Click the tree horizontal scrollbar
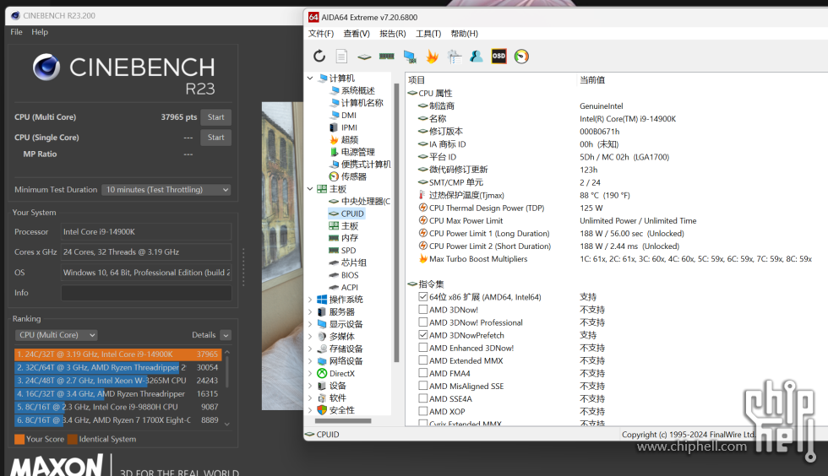The width and height of the screenshot is (828, 476). [343, 420]
